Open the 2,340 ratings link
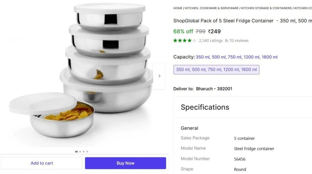Image resolution: width=312 pixels, height=174 pixels. coord(211,41)
